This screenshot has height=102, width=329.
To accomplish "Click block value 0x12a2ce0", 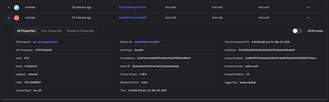I will click(x=31, y=66).
